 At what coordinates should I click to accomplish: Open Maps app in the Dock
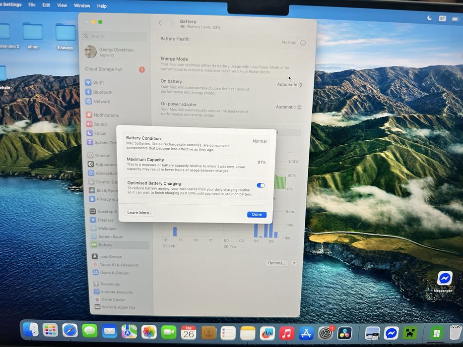pyautogui.click(x=129, y=332)
